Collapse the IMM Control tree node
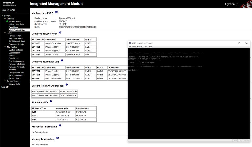Screen dimensions: 252x147 [5, 47]
